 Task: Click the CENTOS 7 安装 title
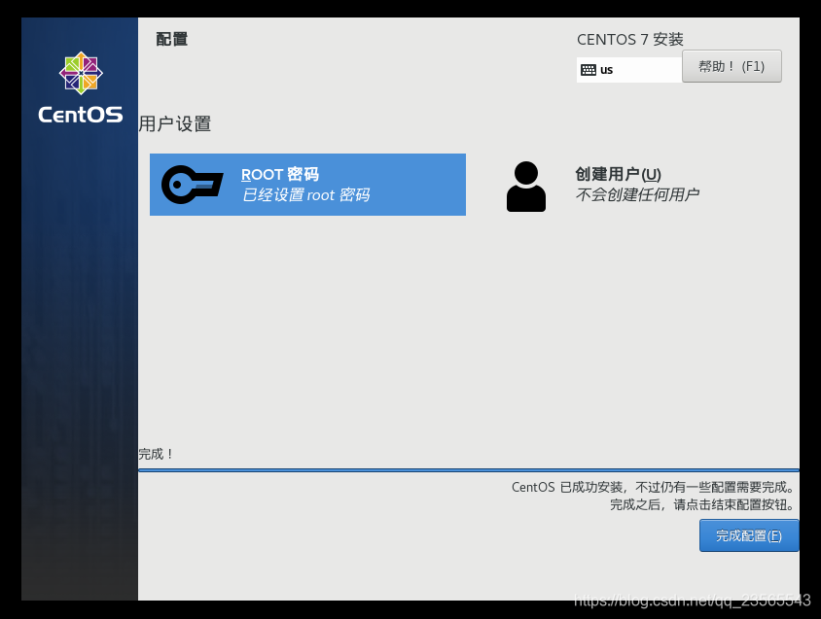[630, 39]
